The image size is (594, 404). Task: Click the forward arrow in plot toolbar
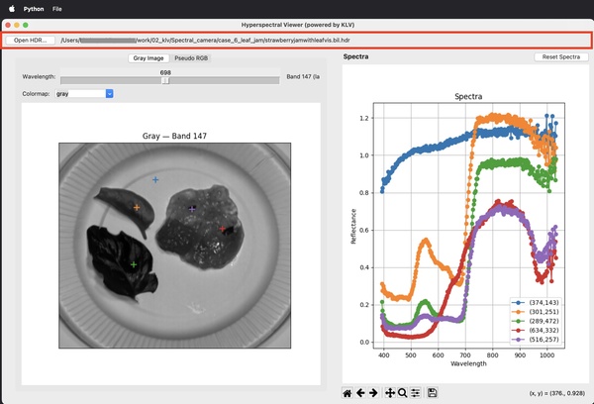tap(372, 393)
